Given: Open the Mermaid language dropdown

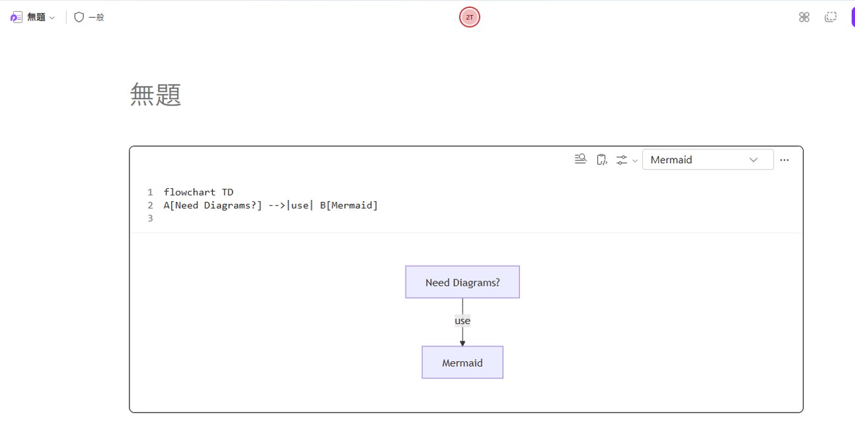Looking at the screenshot, I should pos(708,160).
